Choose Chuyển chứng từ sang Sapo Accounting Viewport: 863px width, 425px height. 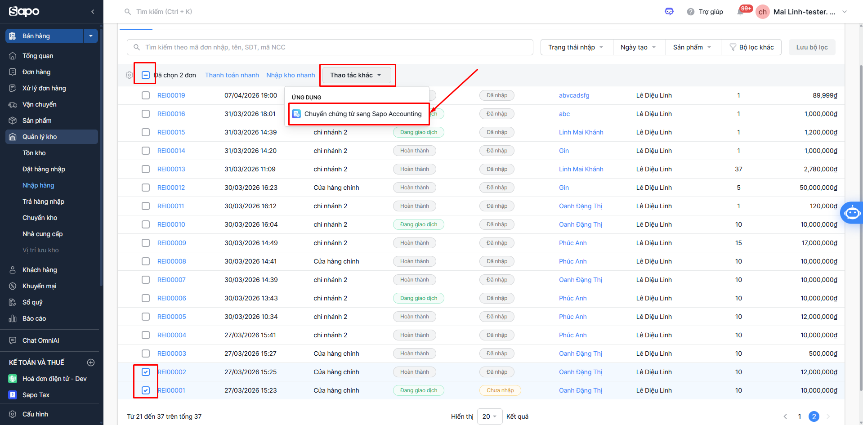(362, 114)
